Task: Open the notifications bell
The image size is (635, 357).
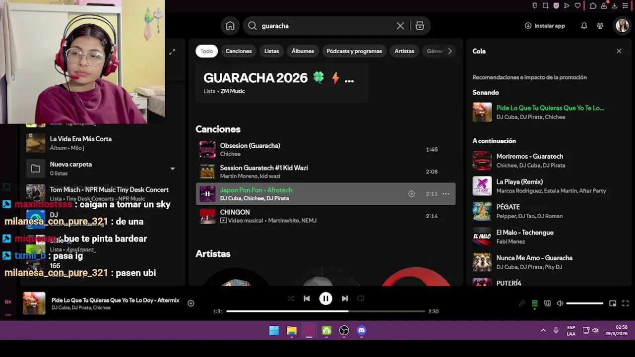Action: (x=584, y=26)
